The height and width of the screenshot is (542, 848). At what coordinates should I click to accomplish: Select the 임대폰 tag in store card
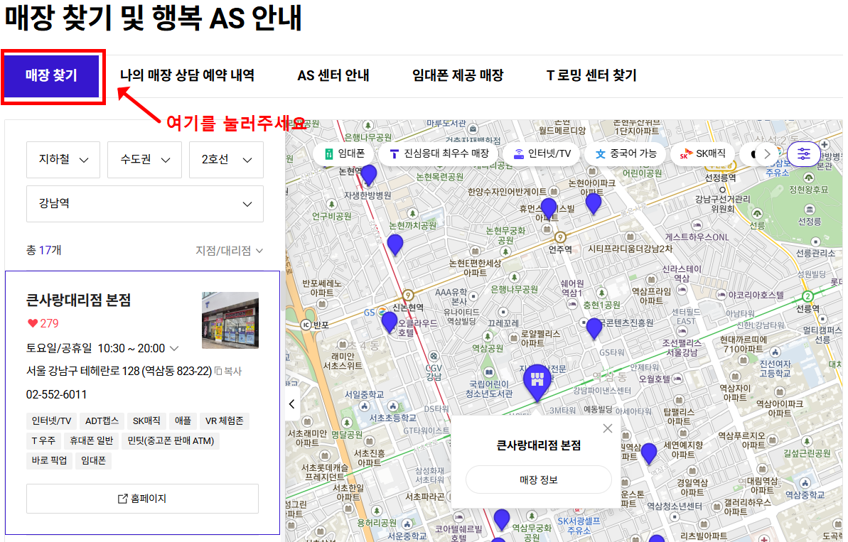pos(94,461)
